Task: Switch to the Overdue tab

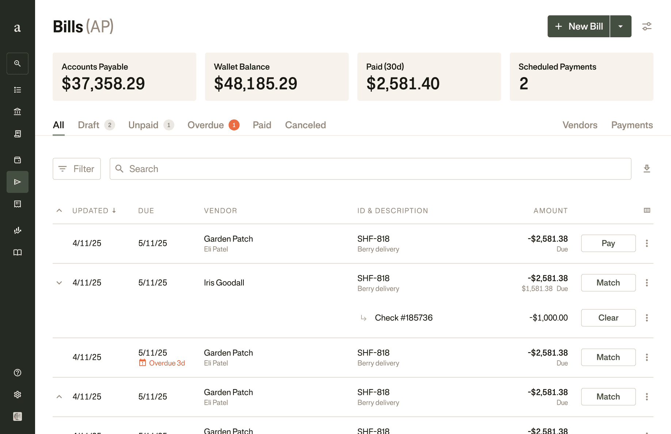Action: 206,125
